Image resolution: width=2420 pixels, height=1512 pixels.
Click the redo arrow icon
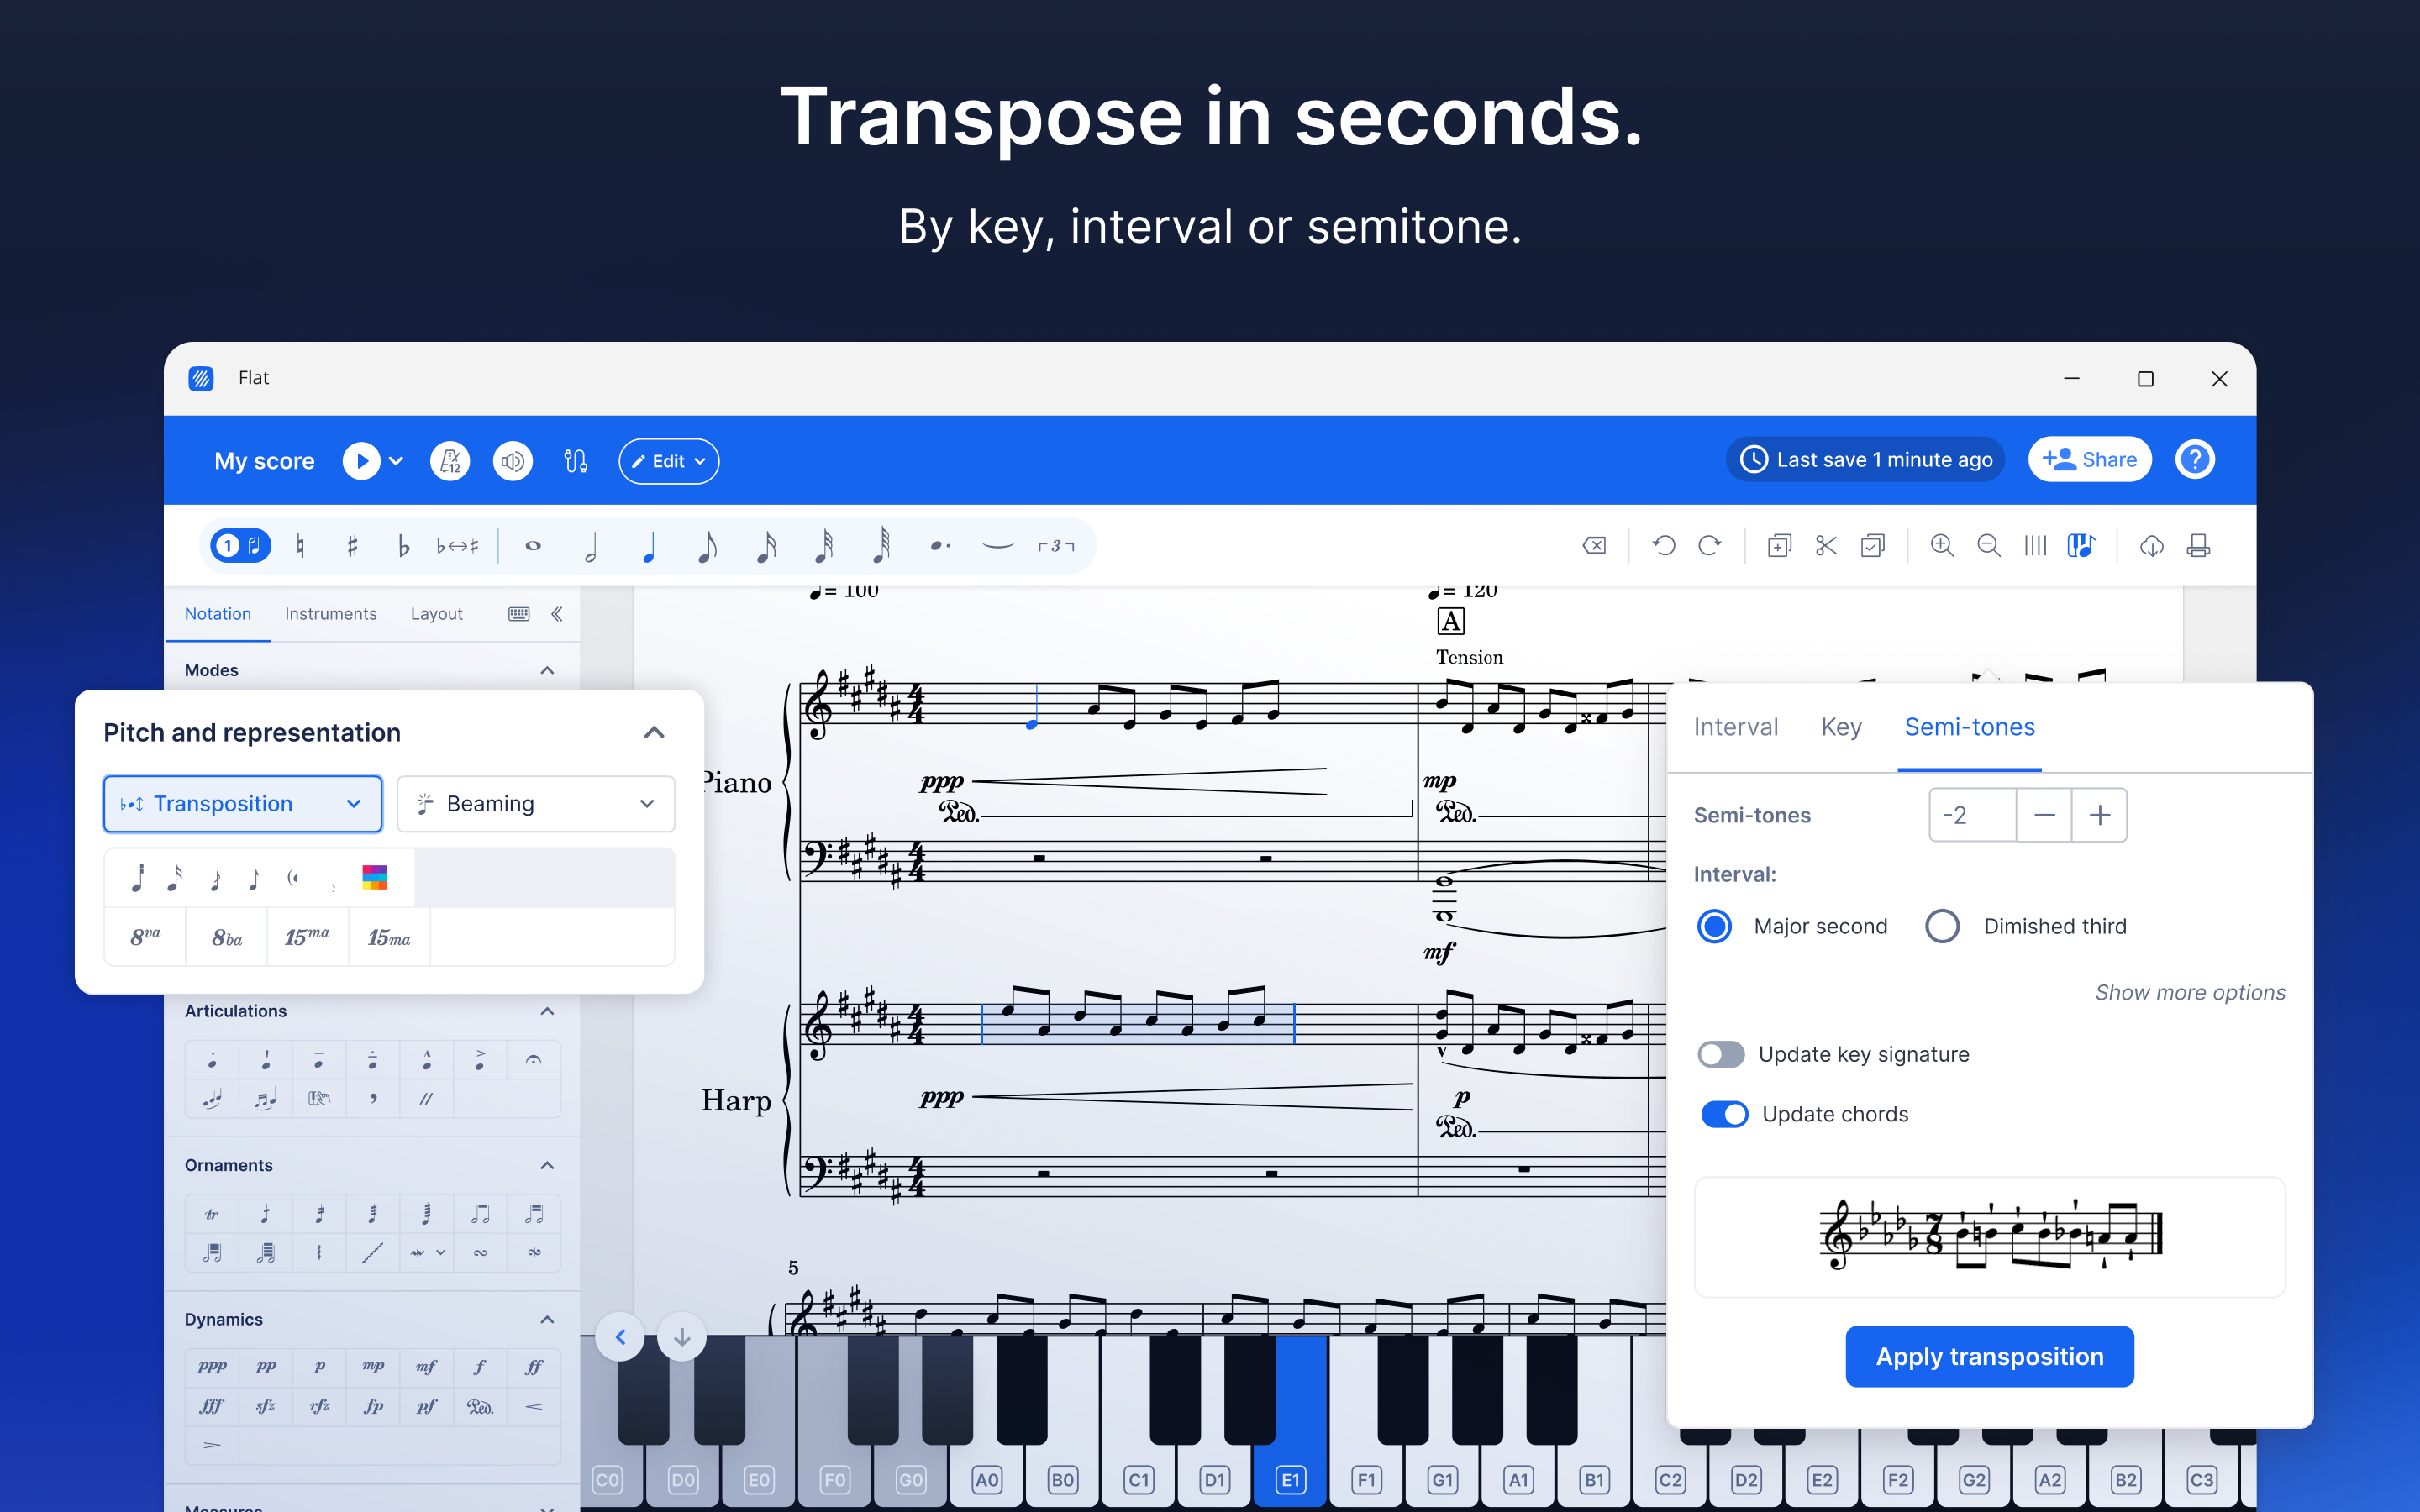tap(1710, 546)
